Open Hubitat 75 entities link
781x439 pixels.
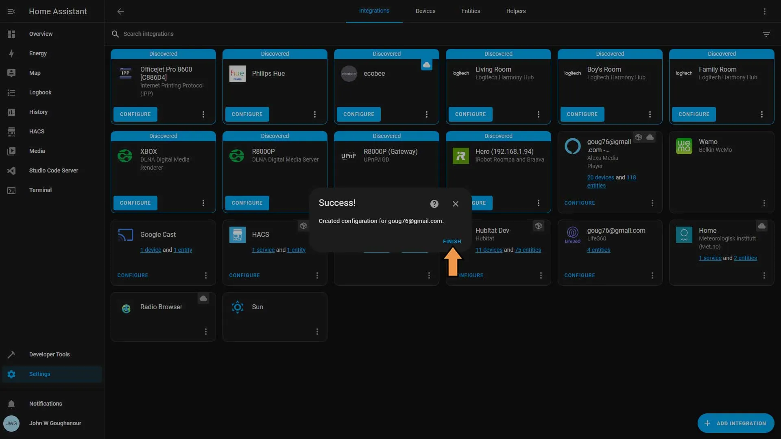[x=528, y=250]
